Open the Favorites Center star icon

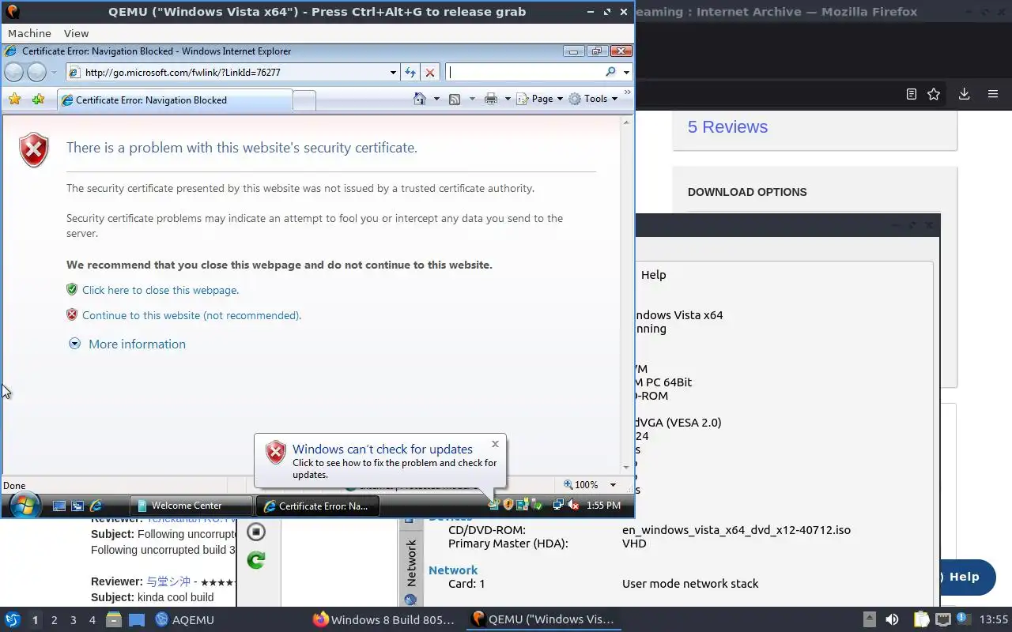pos(14,100)
